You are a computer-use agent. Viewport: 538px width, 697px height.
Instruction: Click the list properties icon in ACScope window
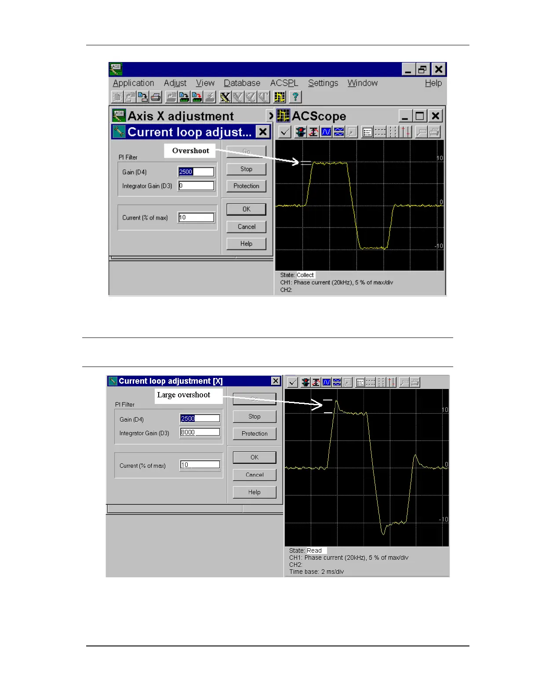(367, 132)
